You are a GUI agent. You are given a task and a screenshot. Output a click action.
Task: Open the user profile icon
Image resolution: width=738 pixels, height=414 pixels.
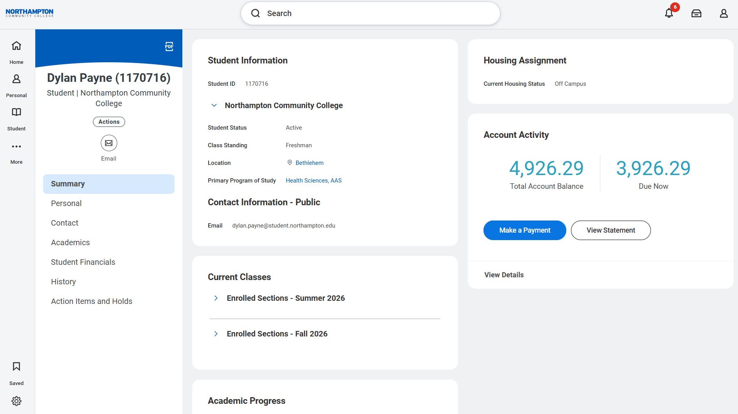tap(724, 13)
